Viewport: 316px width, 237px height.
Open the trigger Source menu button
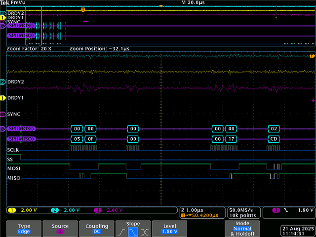tap(60, 229)
